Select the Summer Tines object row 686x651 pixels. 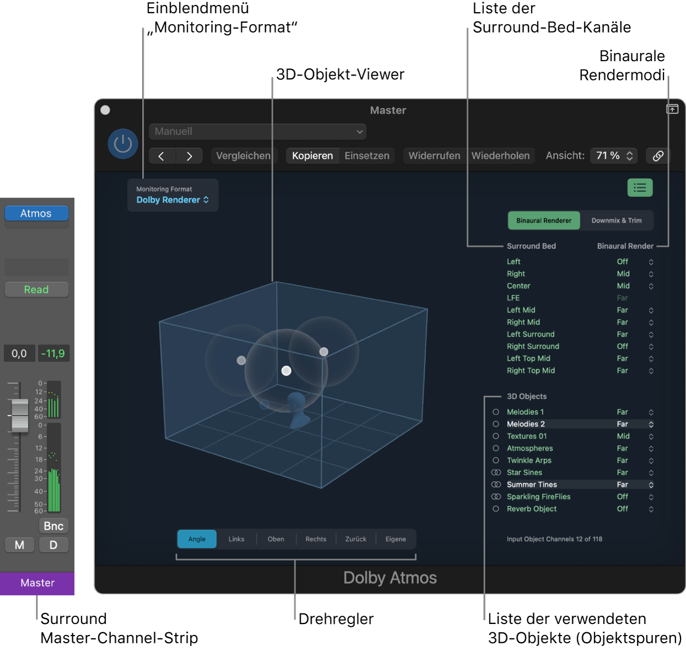click(x=573, y=485)
